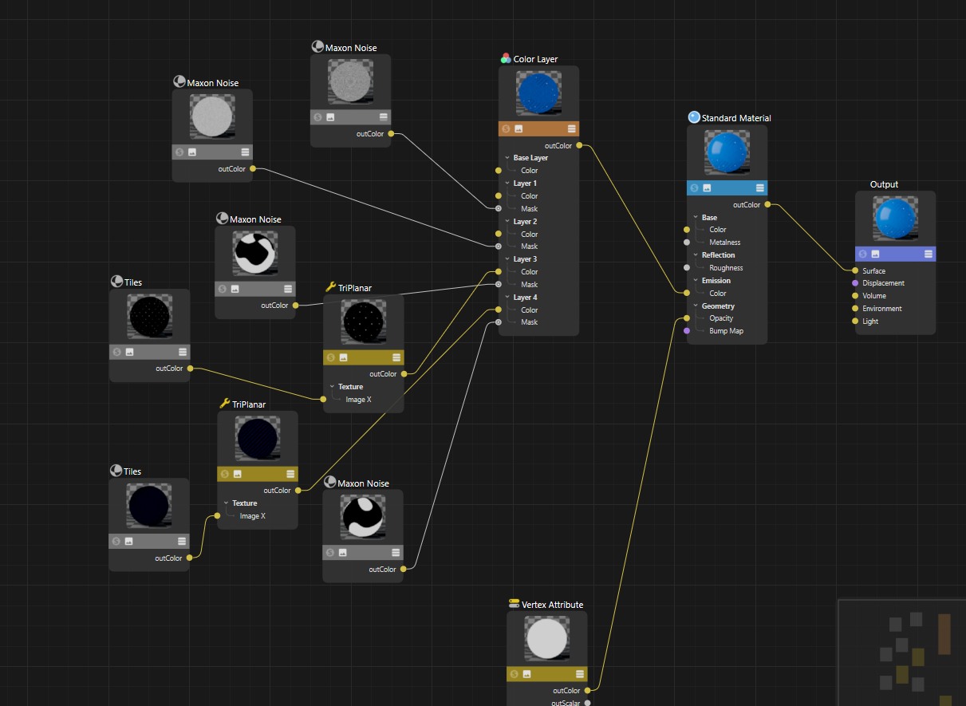Collapse the Geometry group in Standard Material
966x706 pixels.
pyautogui.click(x=696, y=306)
